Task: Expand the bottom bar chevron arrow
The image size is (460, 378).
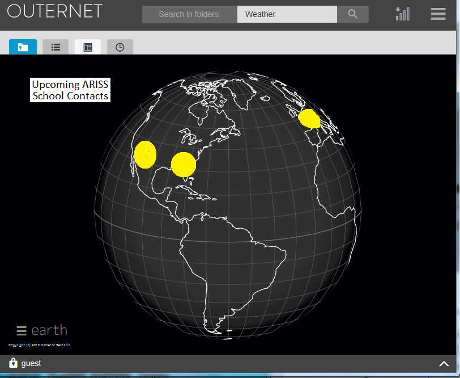Action: [444, 364]
